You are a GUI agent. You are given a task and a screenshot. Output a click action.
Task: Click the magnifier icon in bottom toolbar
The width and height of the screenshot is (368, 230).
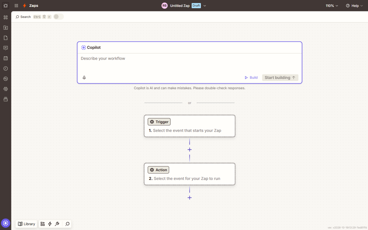click(x=68, y=224)
